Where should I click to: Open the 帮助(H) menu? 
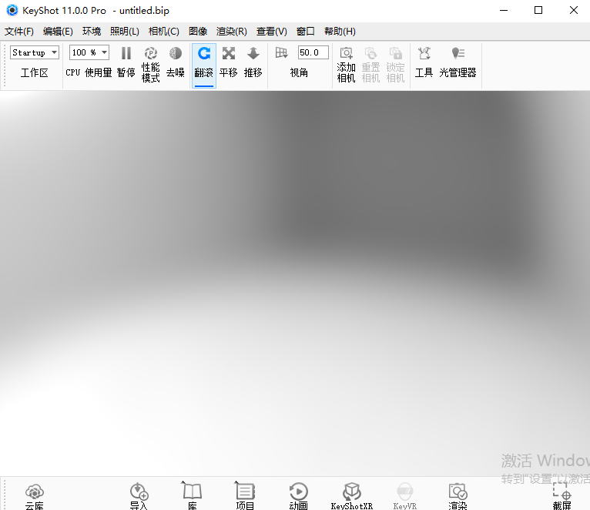(x=340, y=32)
